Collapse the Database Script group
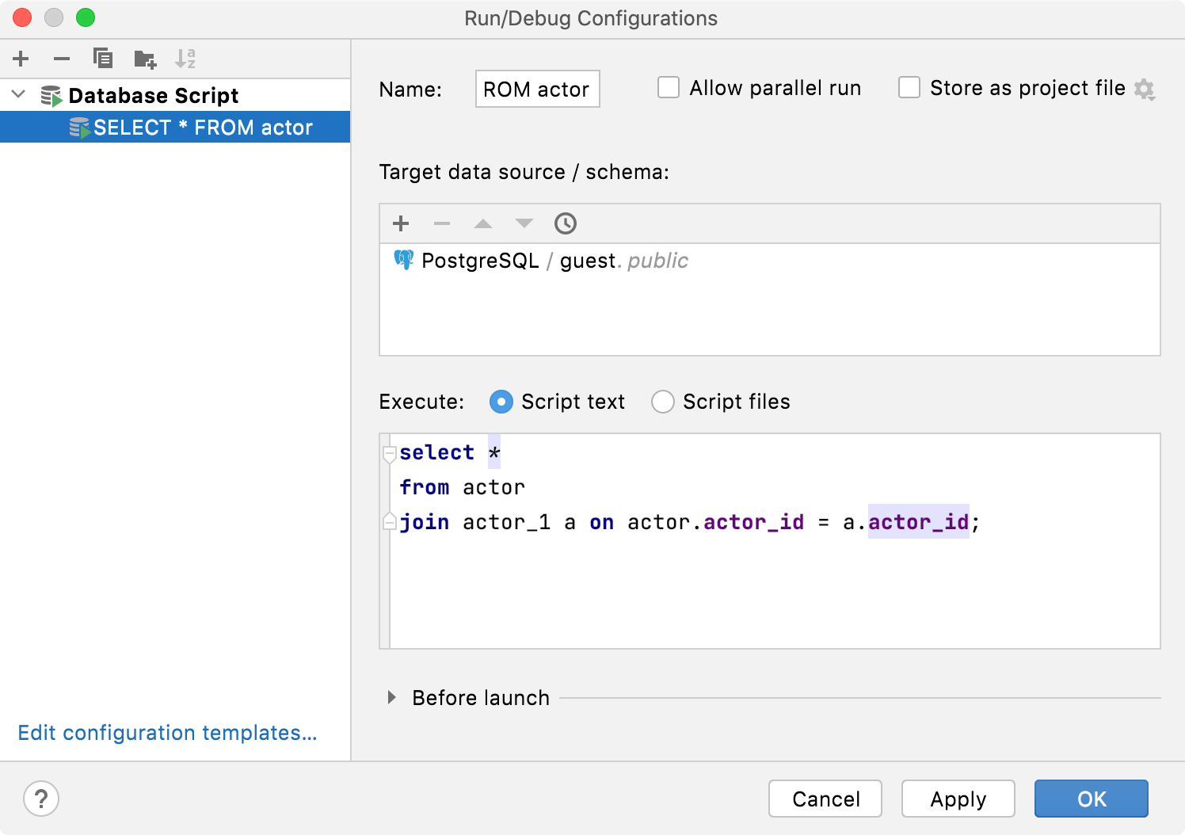Image resolution: width=1185 pixels, height=835 pixels. pyautogui.click(x=17, y=94)
